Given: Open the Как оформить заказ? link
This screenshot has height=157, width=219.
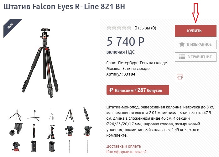Looking at the screenshot, I should (x=126, y=152).
